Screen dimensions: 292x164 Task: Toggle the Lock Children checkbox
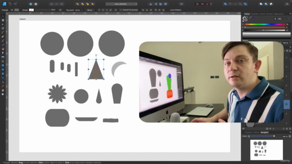tap(168, 10)
